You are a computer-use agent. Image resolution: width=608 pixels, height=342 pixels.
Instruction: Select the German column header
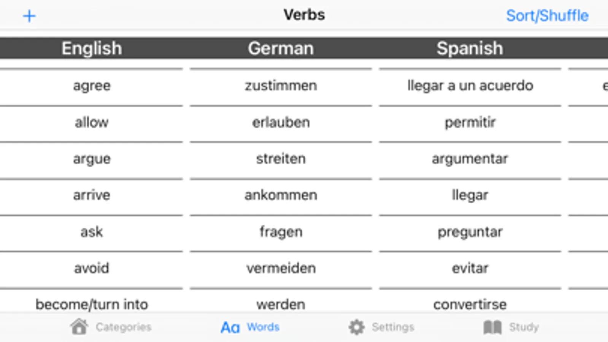pos(281,48)
